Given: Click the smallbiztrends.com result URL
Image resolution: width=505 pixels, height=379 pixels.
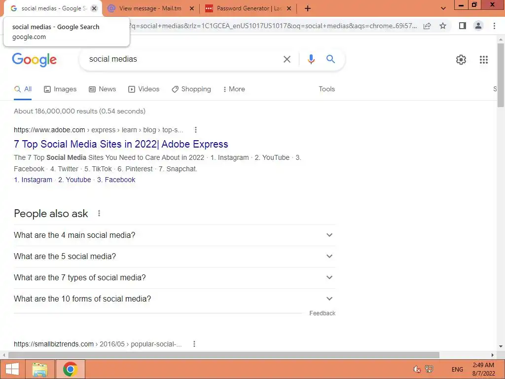Looking at the screenshot, I should click(98, 344).
